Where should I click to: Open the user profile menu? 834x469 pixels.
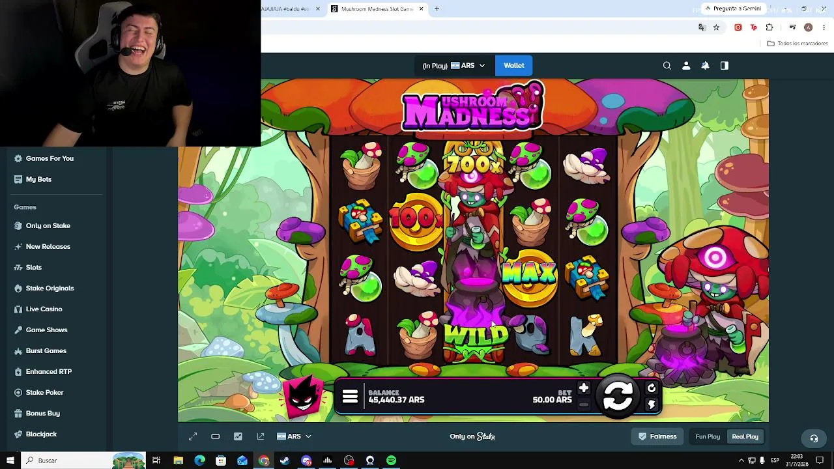[x=686, y=65]
